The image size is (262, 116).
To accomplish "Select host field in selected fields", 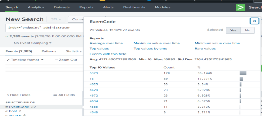I will (x=13, y=111).
